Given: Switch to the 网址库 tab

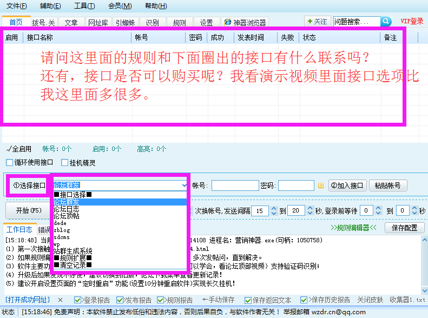Looking at the screenshot, I should click(98, 23).
